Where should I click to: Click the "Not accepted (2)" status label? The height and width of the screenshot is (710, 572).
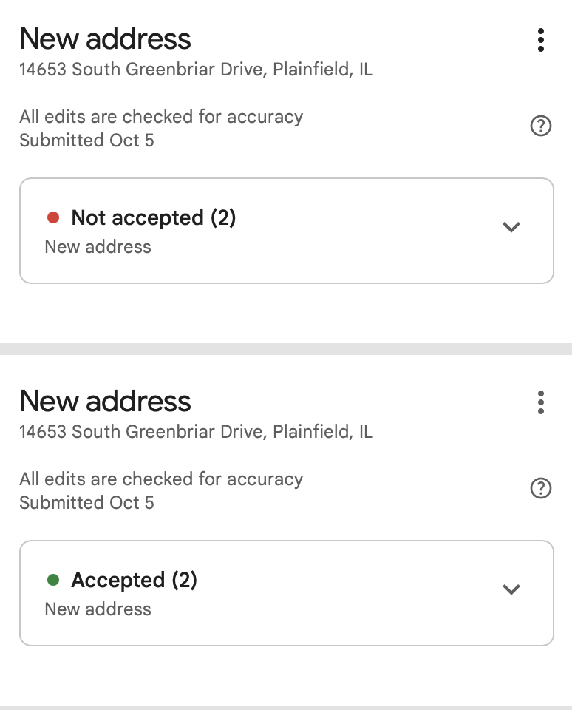[153, 217]
